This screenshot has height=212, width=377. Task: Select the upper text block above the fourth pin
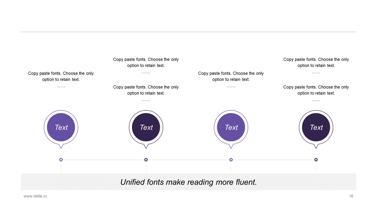pyautogui.click(x=316, y=66)
